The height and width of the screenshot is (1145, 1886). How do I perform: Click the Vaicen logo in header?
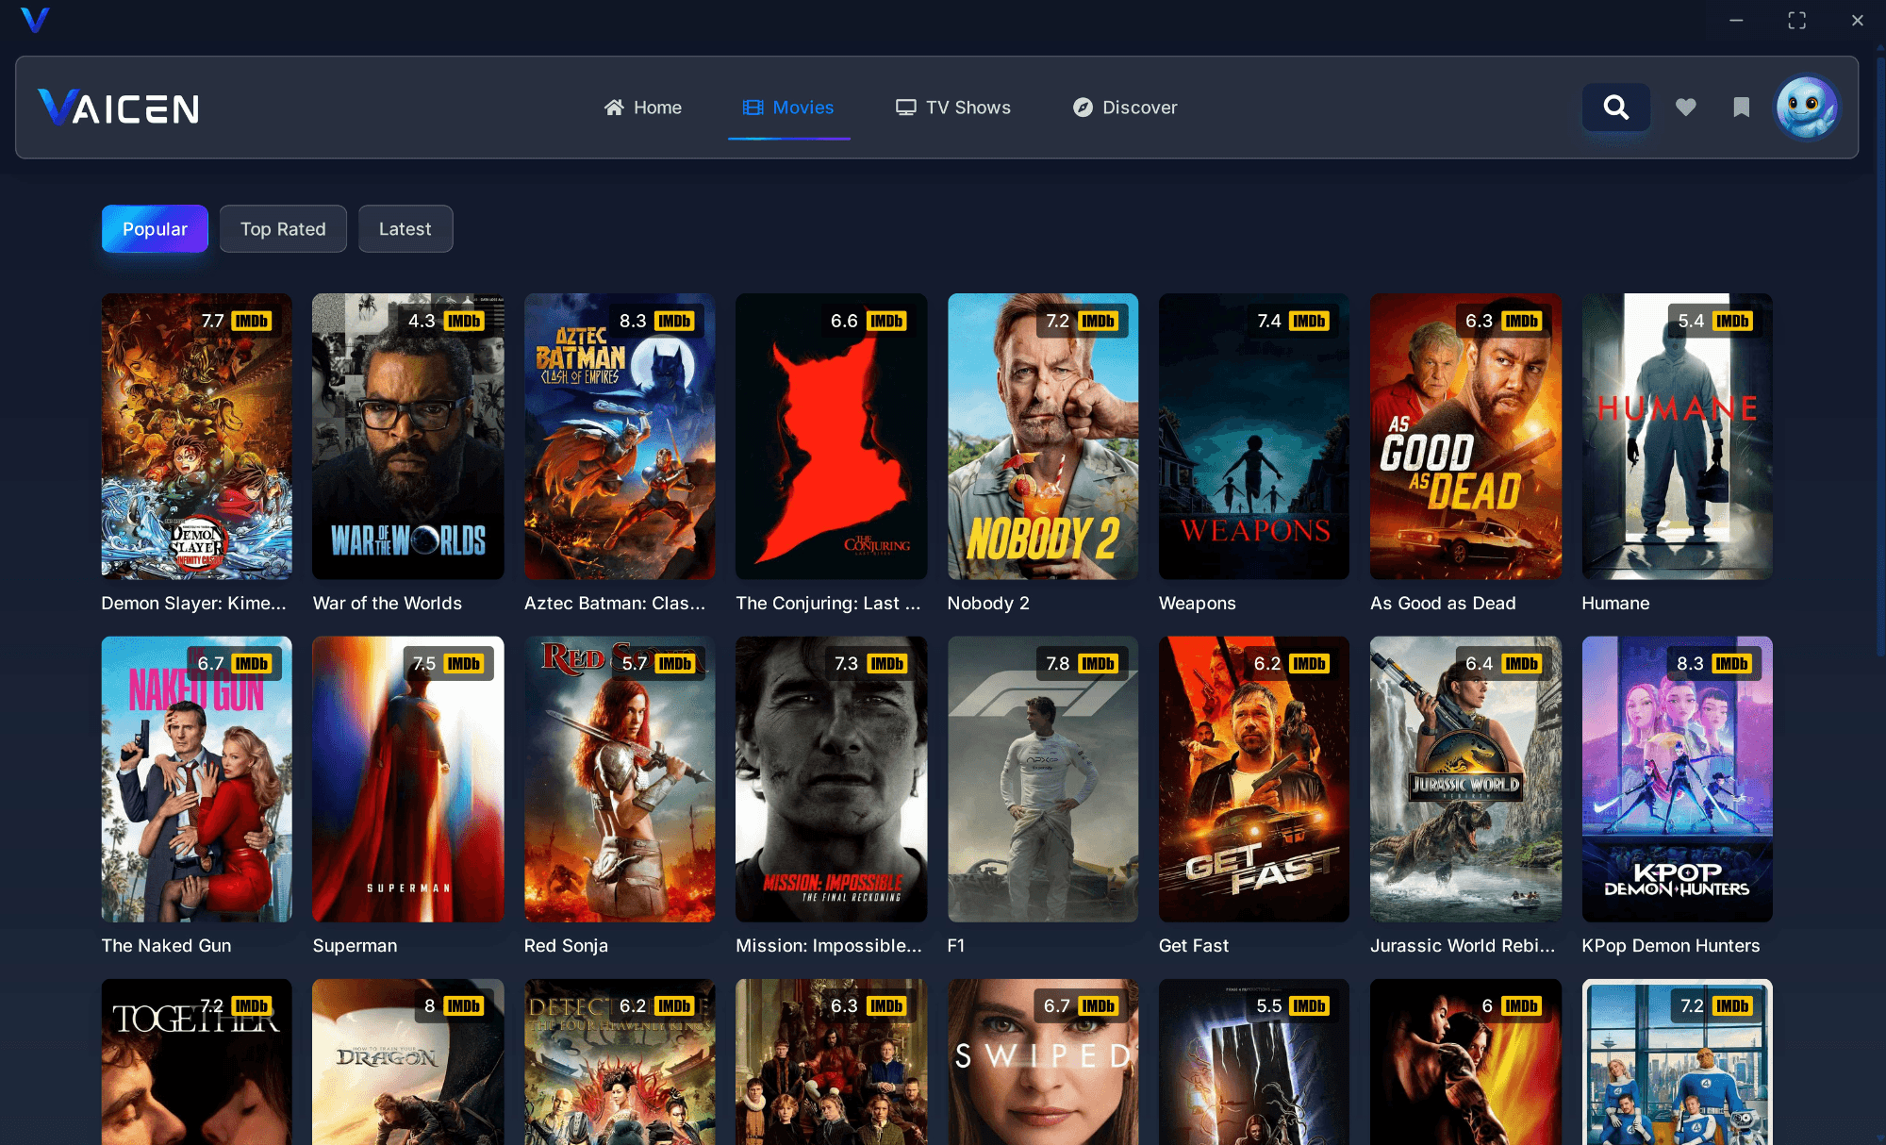point(119,108)
